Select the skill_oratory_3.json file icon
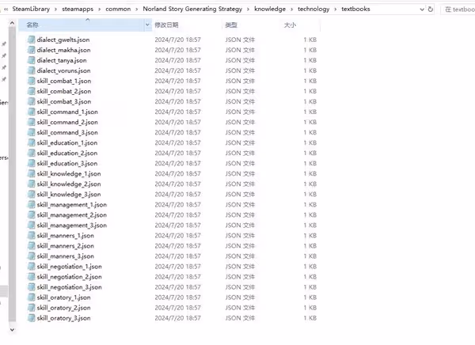Viewport: 475px width, 345px height. point(31,318)
